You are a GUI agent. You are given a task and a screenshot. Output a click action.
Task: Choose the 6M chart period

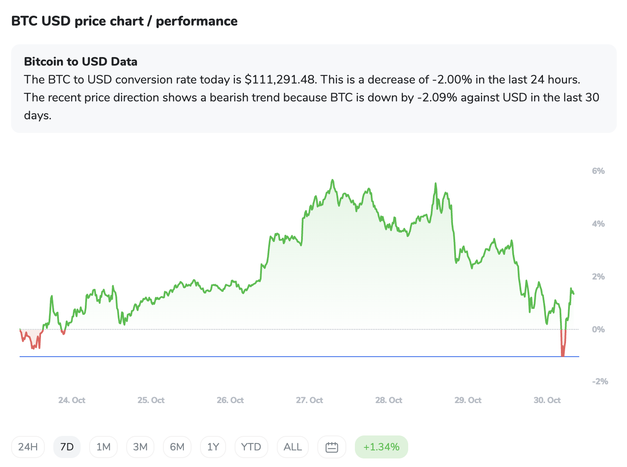pyautogui.click(x=177, y=447)
